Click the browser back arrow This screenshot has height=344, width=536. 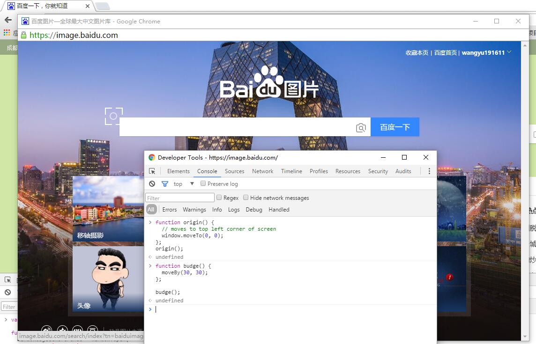point(7,20)
